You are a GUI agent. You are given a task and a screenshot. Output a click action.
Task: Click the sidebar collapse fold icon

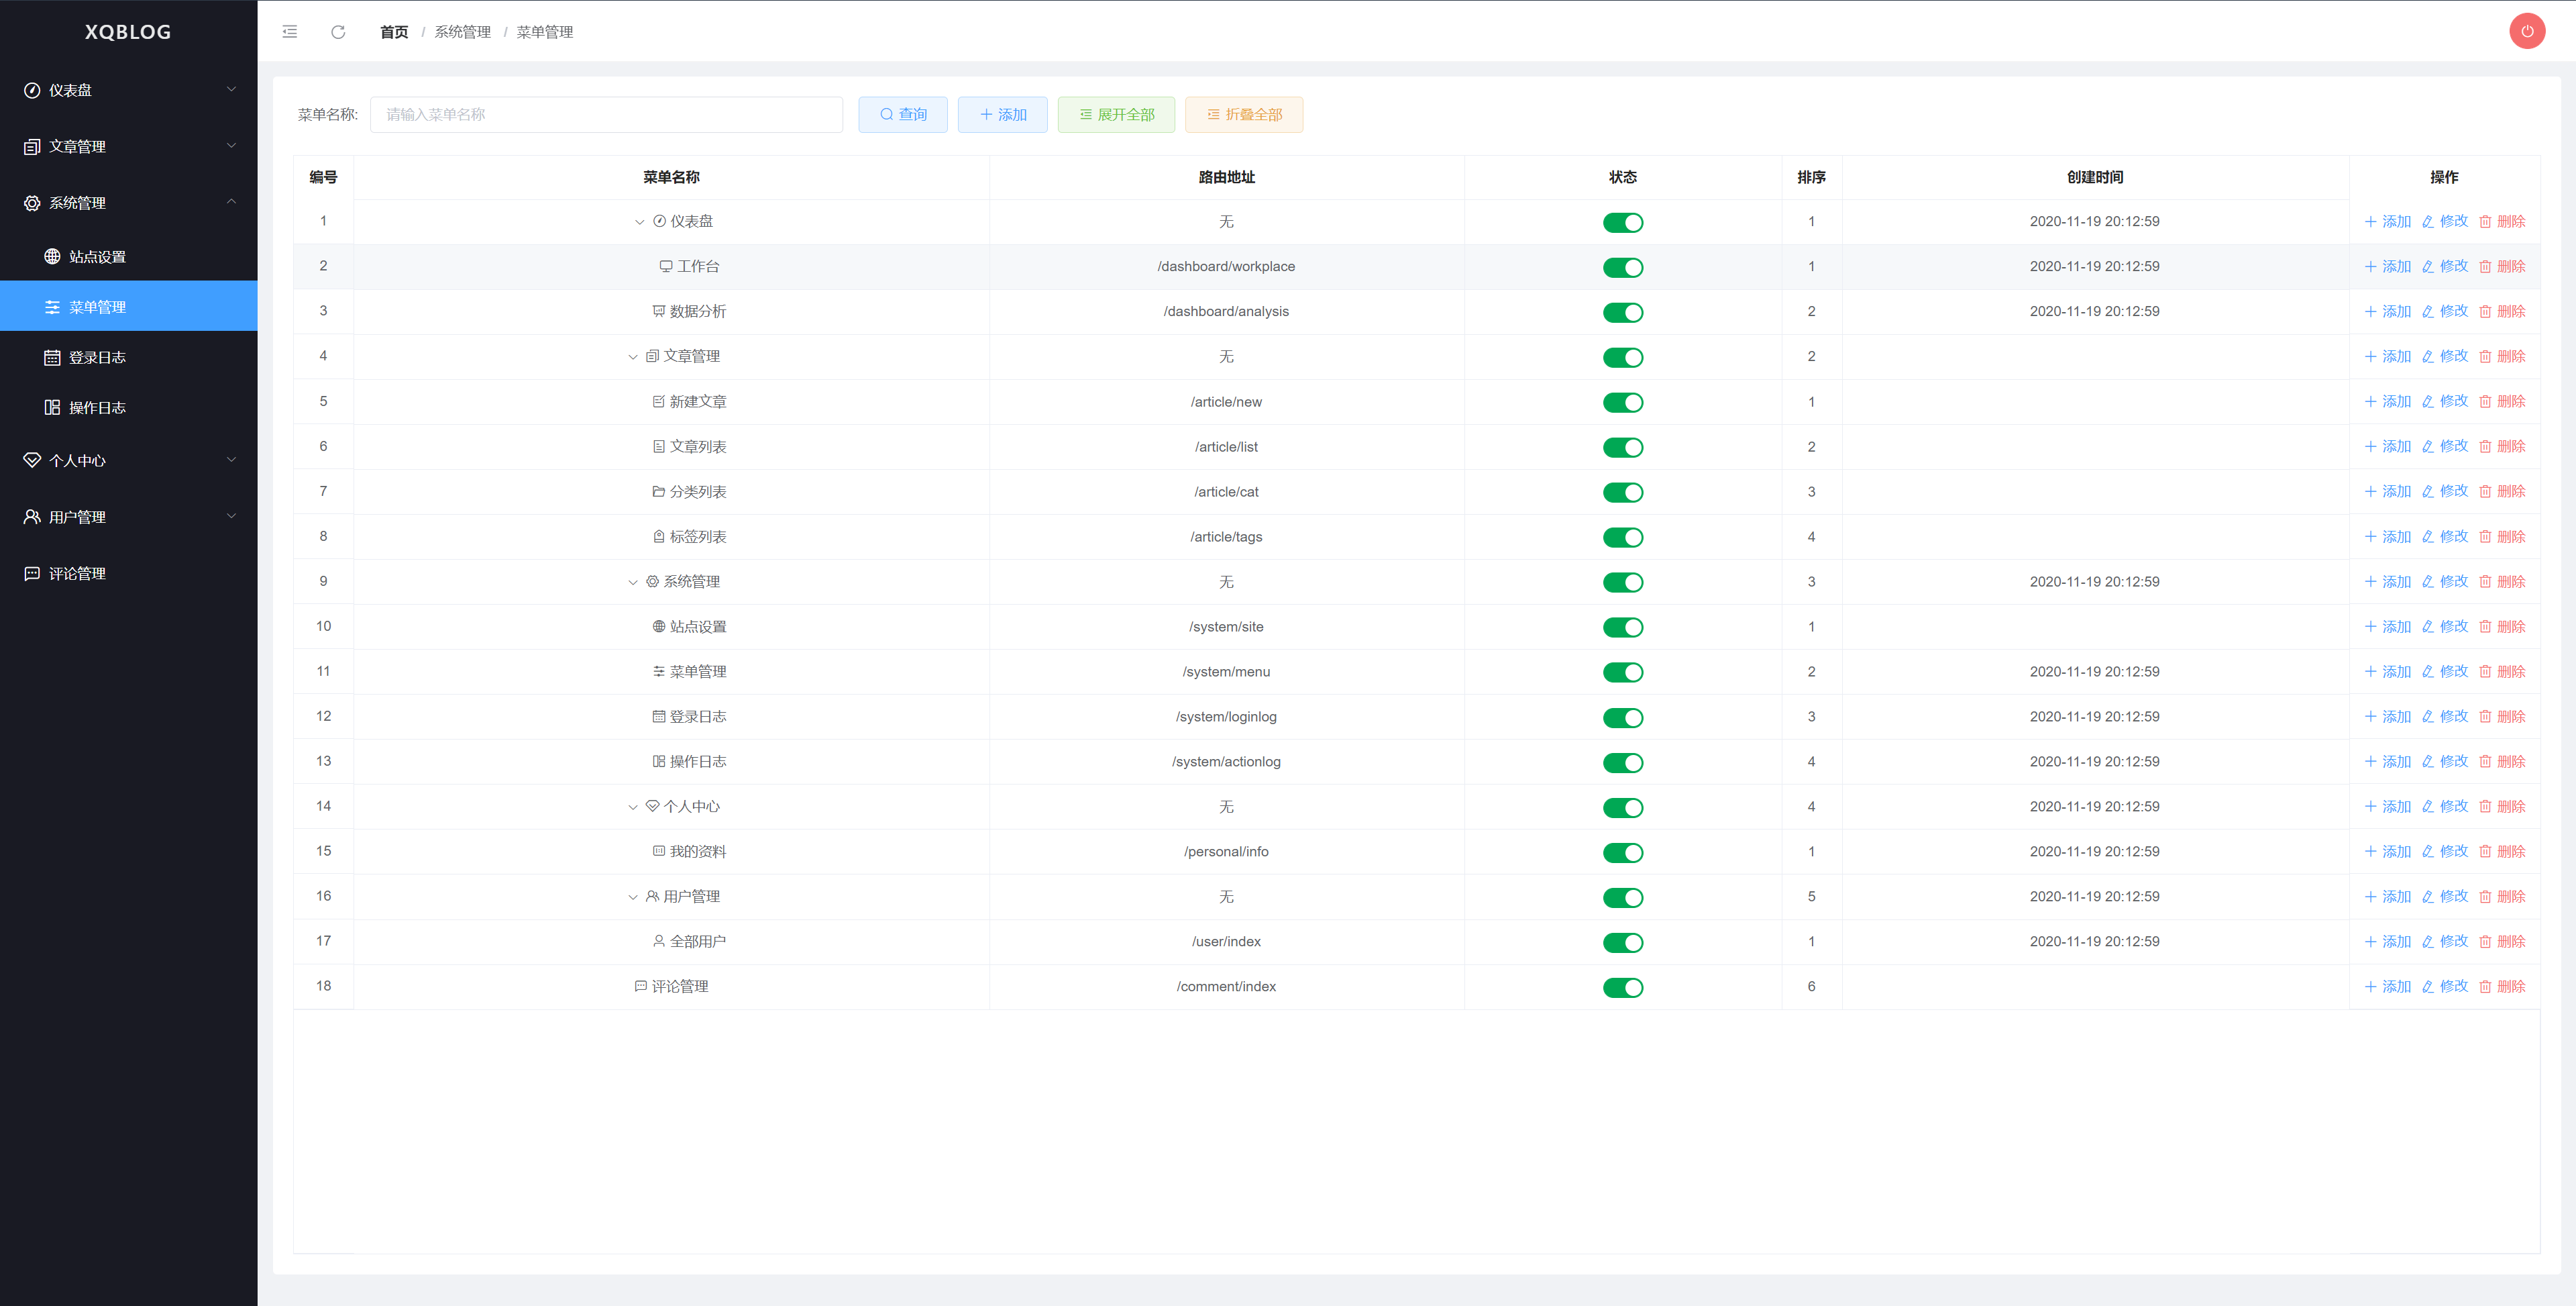(x=290, y=32)
